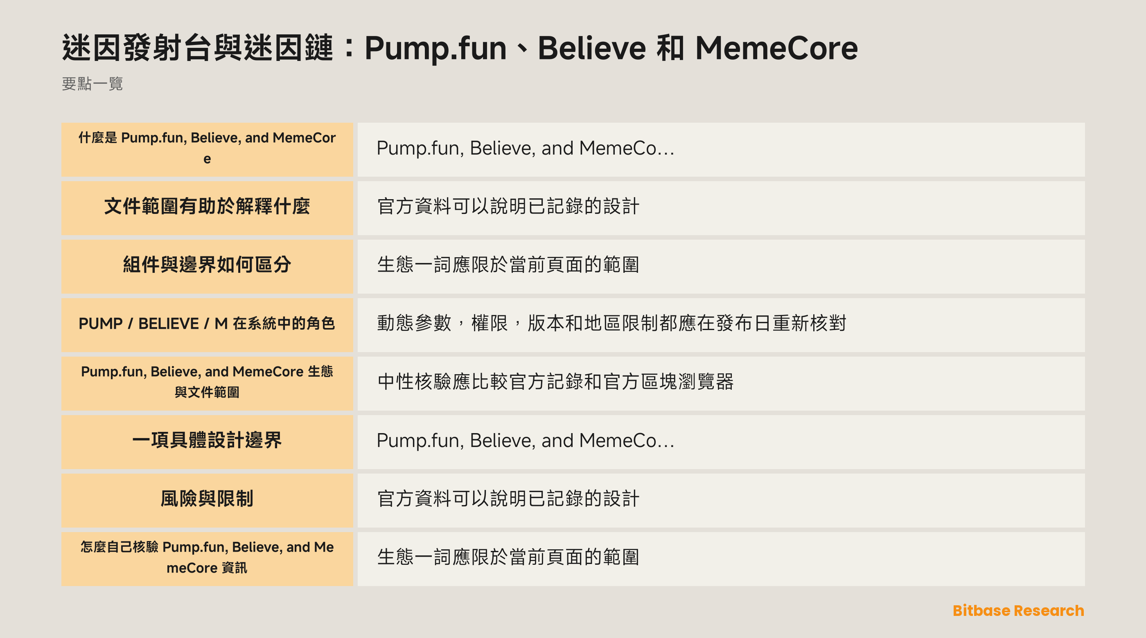Image resolution: width=1146 pixels, height=638 pixels.
Task: Select the 怎麼自己核驗 Pump.fun 資訊 label cell
Action: pyautogui.click(x=207, y=558)
